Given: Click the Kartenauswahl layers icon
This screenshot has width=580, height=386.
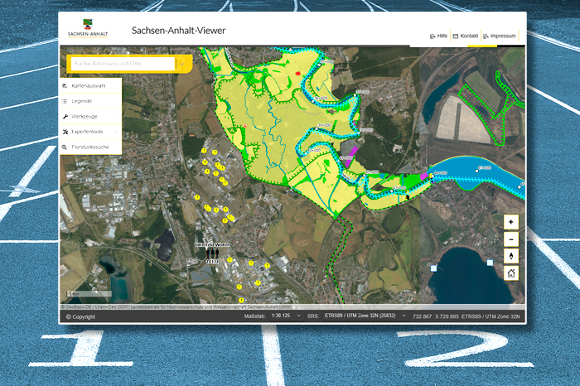Looking at the screenshot, I should (65, 85).
